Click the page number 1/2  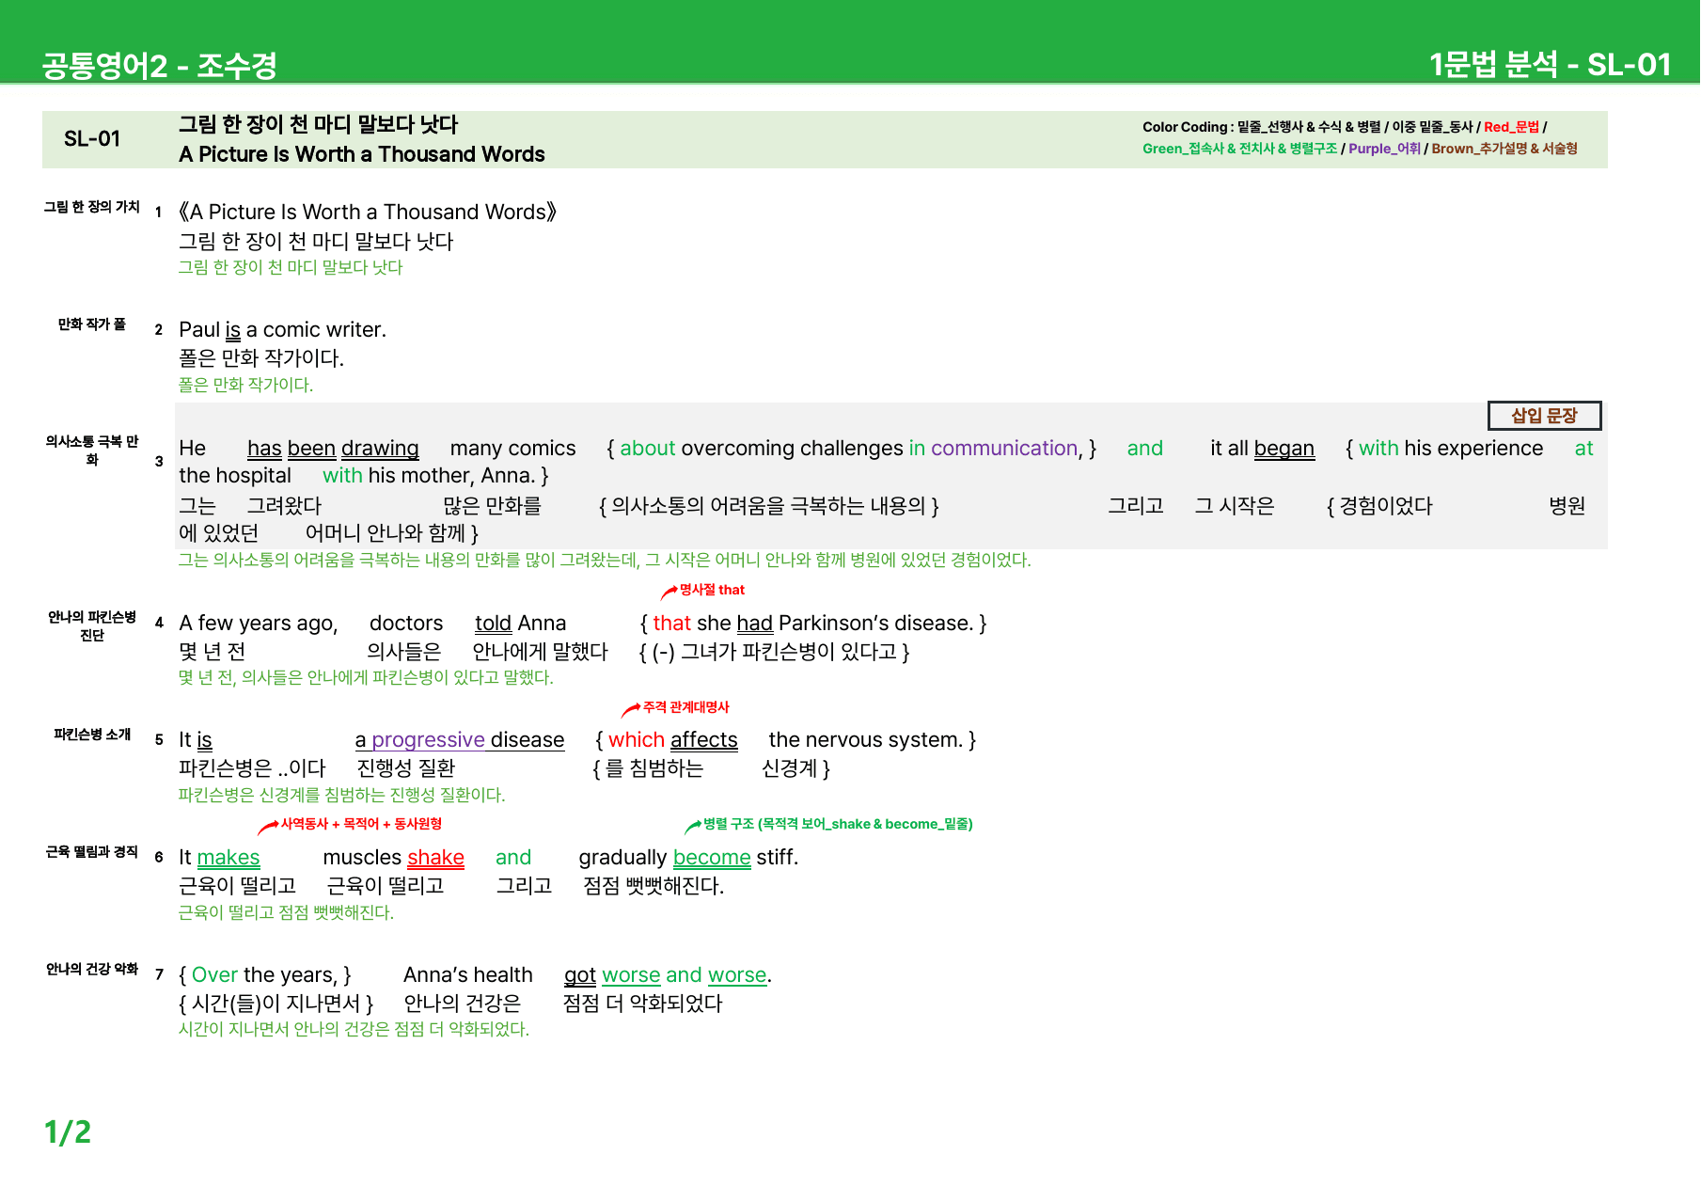(x=68, y=1131)
